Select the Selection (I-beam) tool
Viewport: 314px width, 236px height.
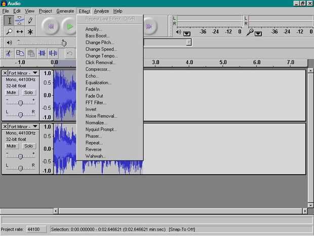tap(9, 21)
